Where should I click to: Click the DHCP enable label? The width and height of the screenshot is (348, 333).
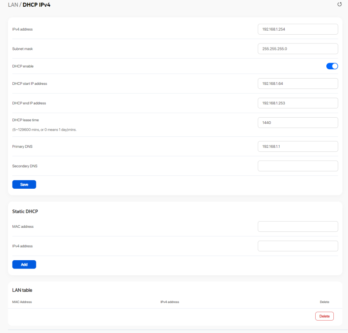[x=23, y=66]
